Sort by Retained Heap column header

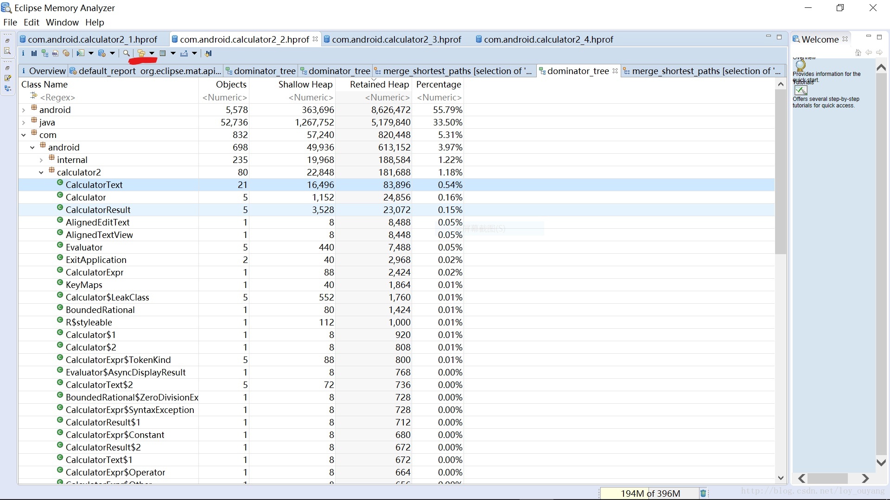point(379,85)
